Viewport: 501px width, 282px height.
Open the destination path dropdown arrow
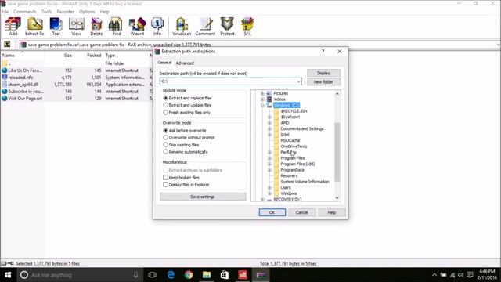(x=298, y=81)
